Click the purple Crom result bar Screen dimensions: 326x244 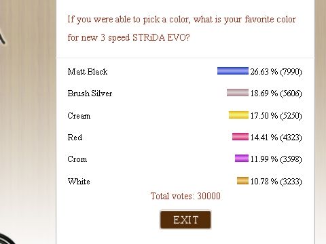point(242,159)
